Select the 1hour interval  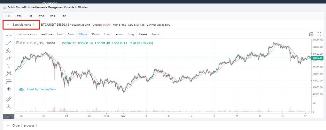(x=108, y=34)
